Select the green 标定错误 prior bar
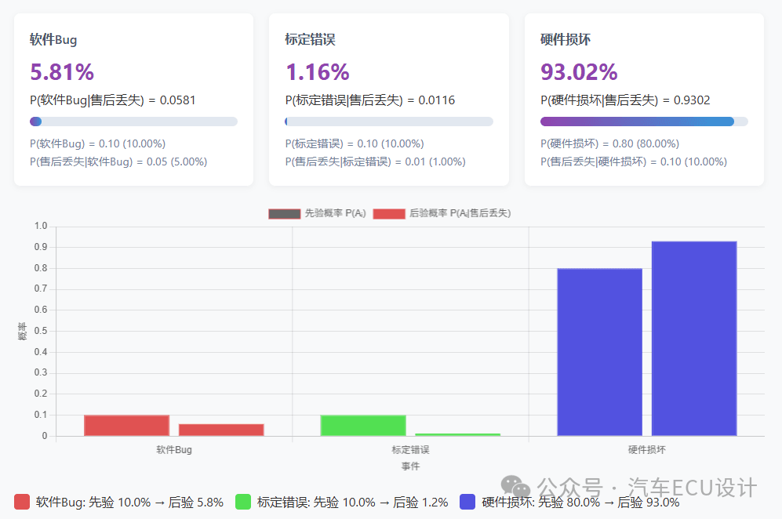 pyautogui.click(x=363, y=425)
